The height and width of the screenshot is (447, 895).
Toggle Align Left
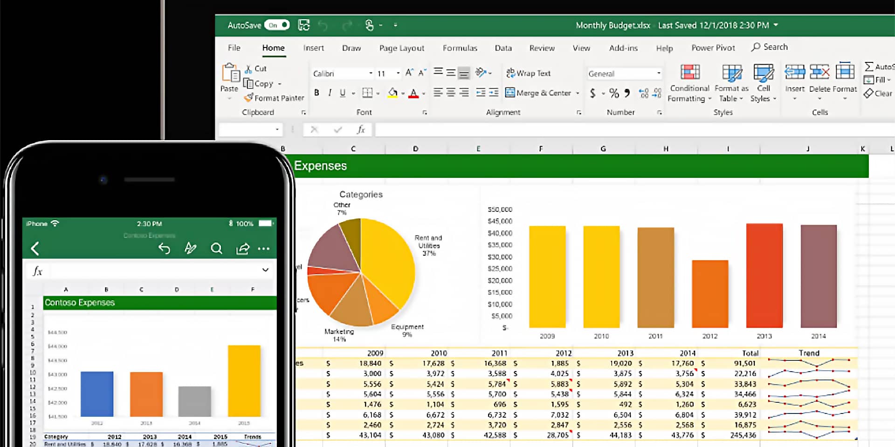(x=438, y=93)
